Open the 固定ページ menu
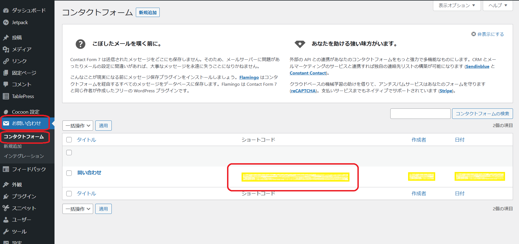Viewport: 519px width, 244px height. pyautogui.click(x=24, y=73)
